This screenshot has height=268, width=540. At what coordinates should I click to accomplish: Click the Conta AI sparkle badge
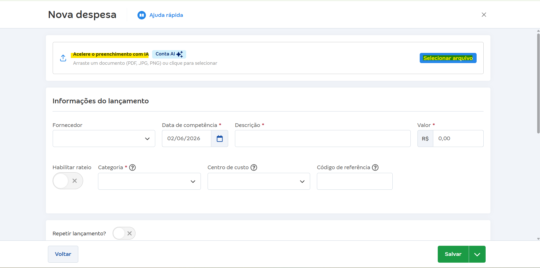pos(169,54)
